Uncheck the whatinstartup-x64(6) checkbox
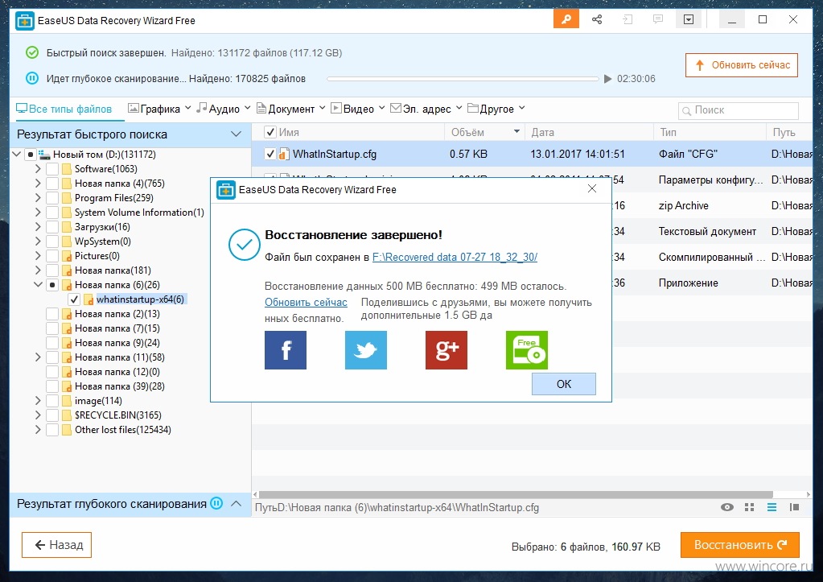823x582 pixels. click(74, 299)
